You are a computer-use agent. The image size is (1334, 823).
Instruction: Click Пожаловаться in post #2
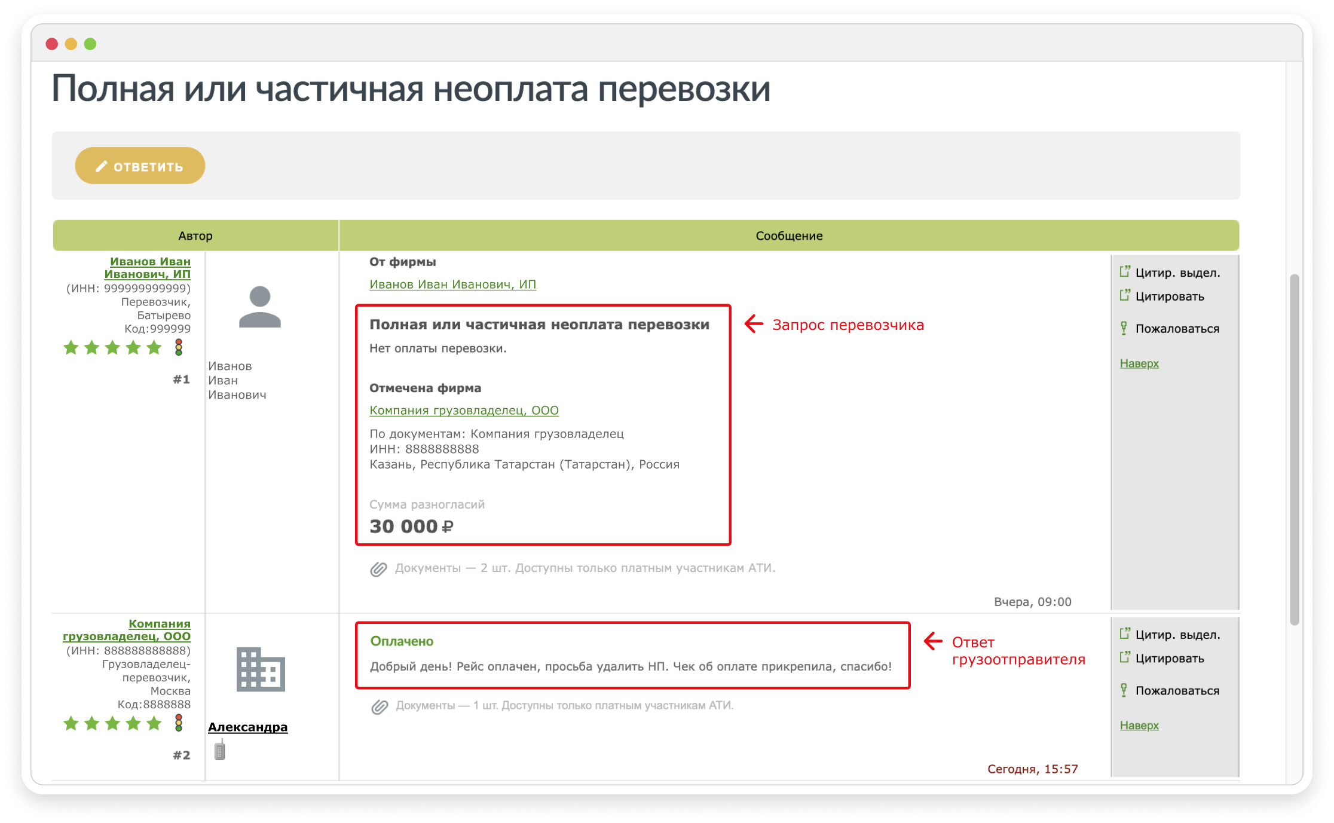click(1177, 691)
